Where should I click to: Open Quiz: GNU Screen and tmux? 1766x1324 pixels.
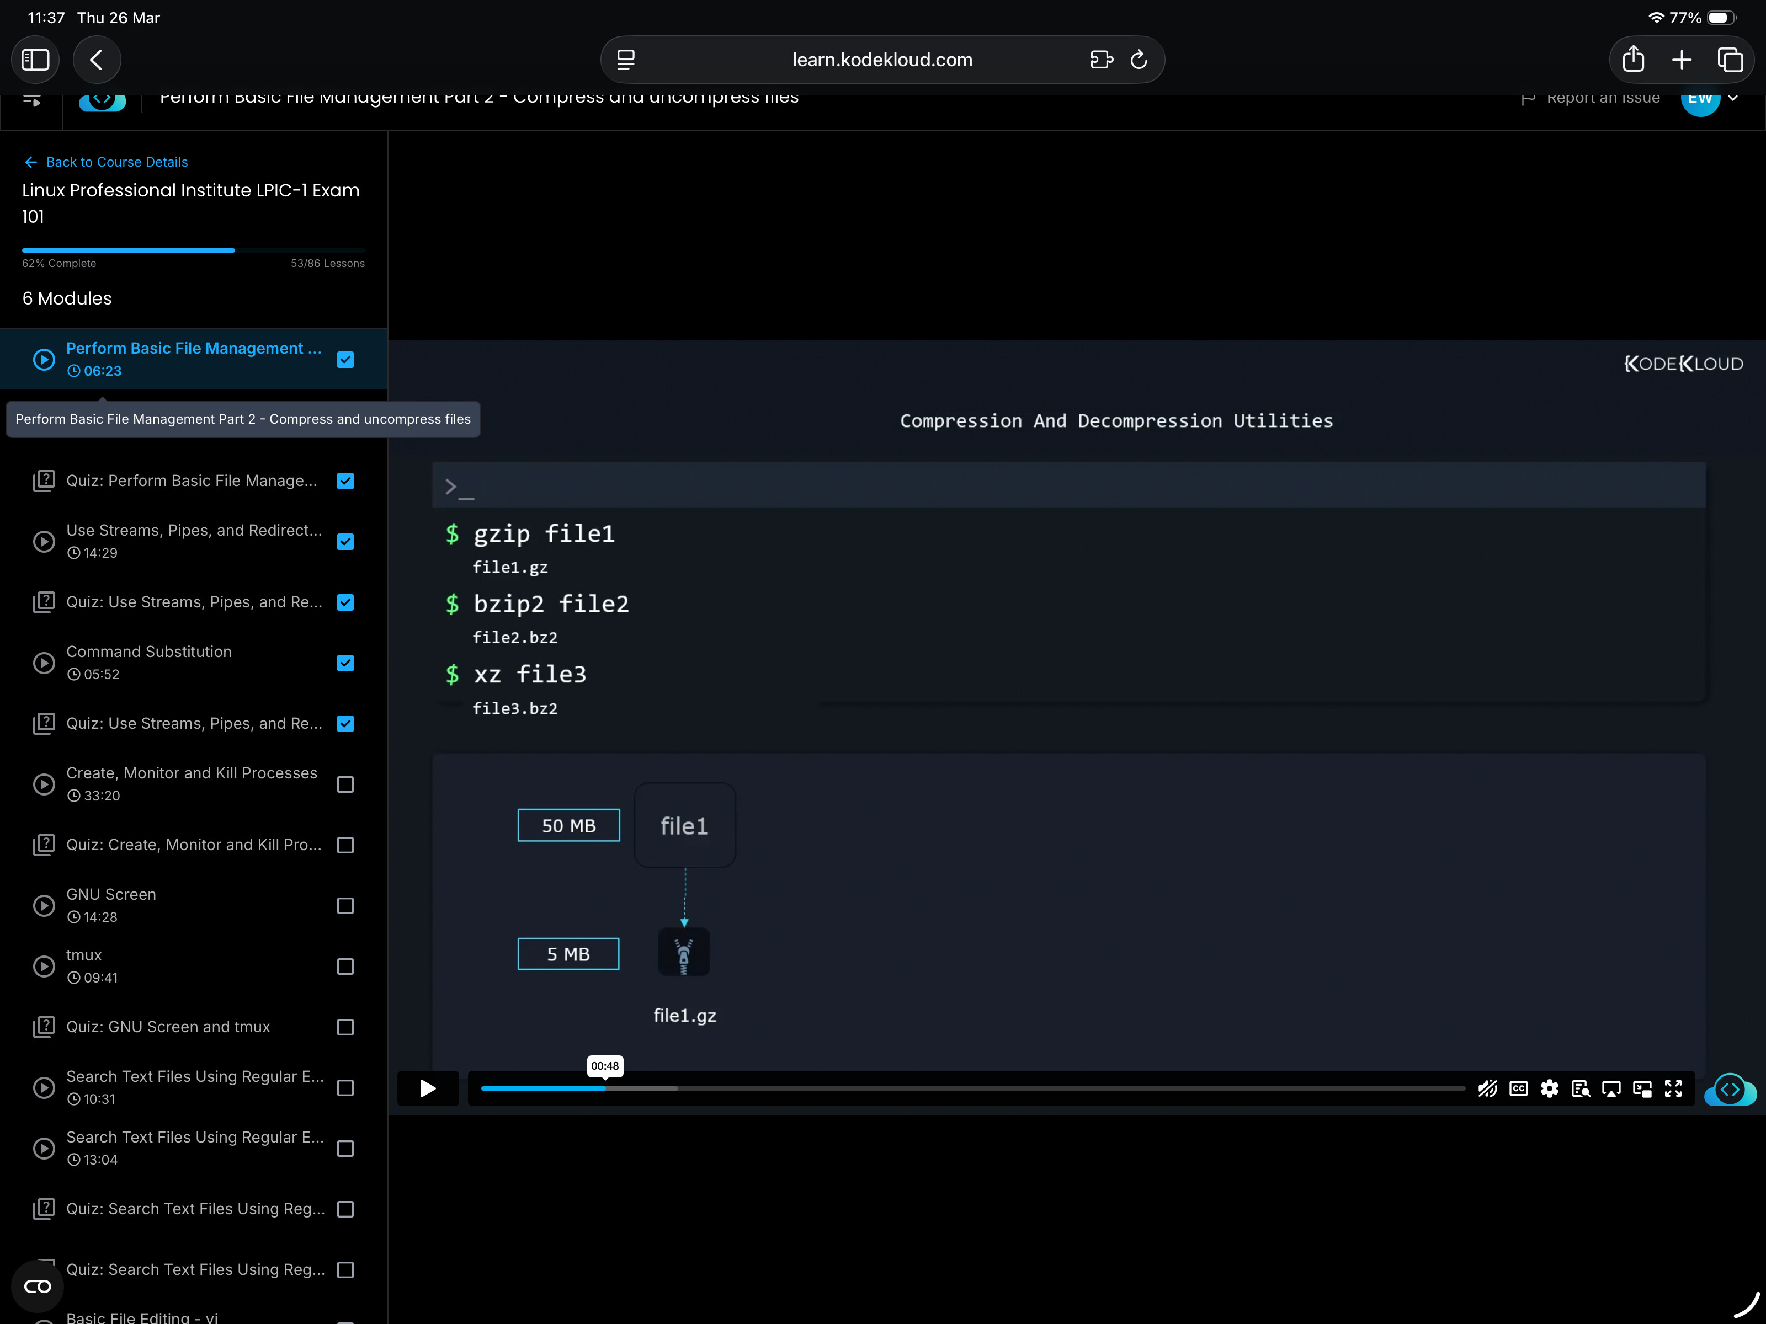click(x=168, y=1027)
